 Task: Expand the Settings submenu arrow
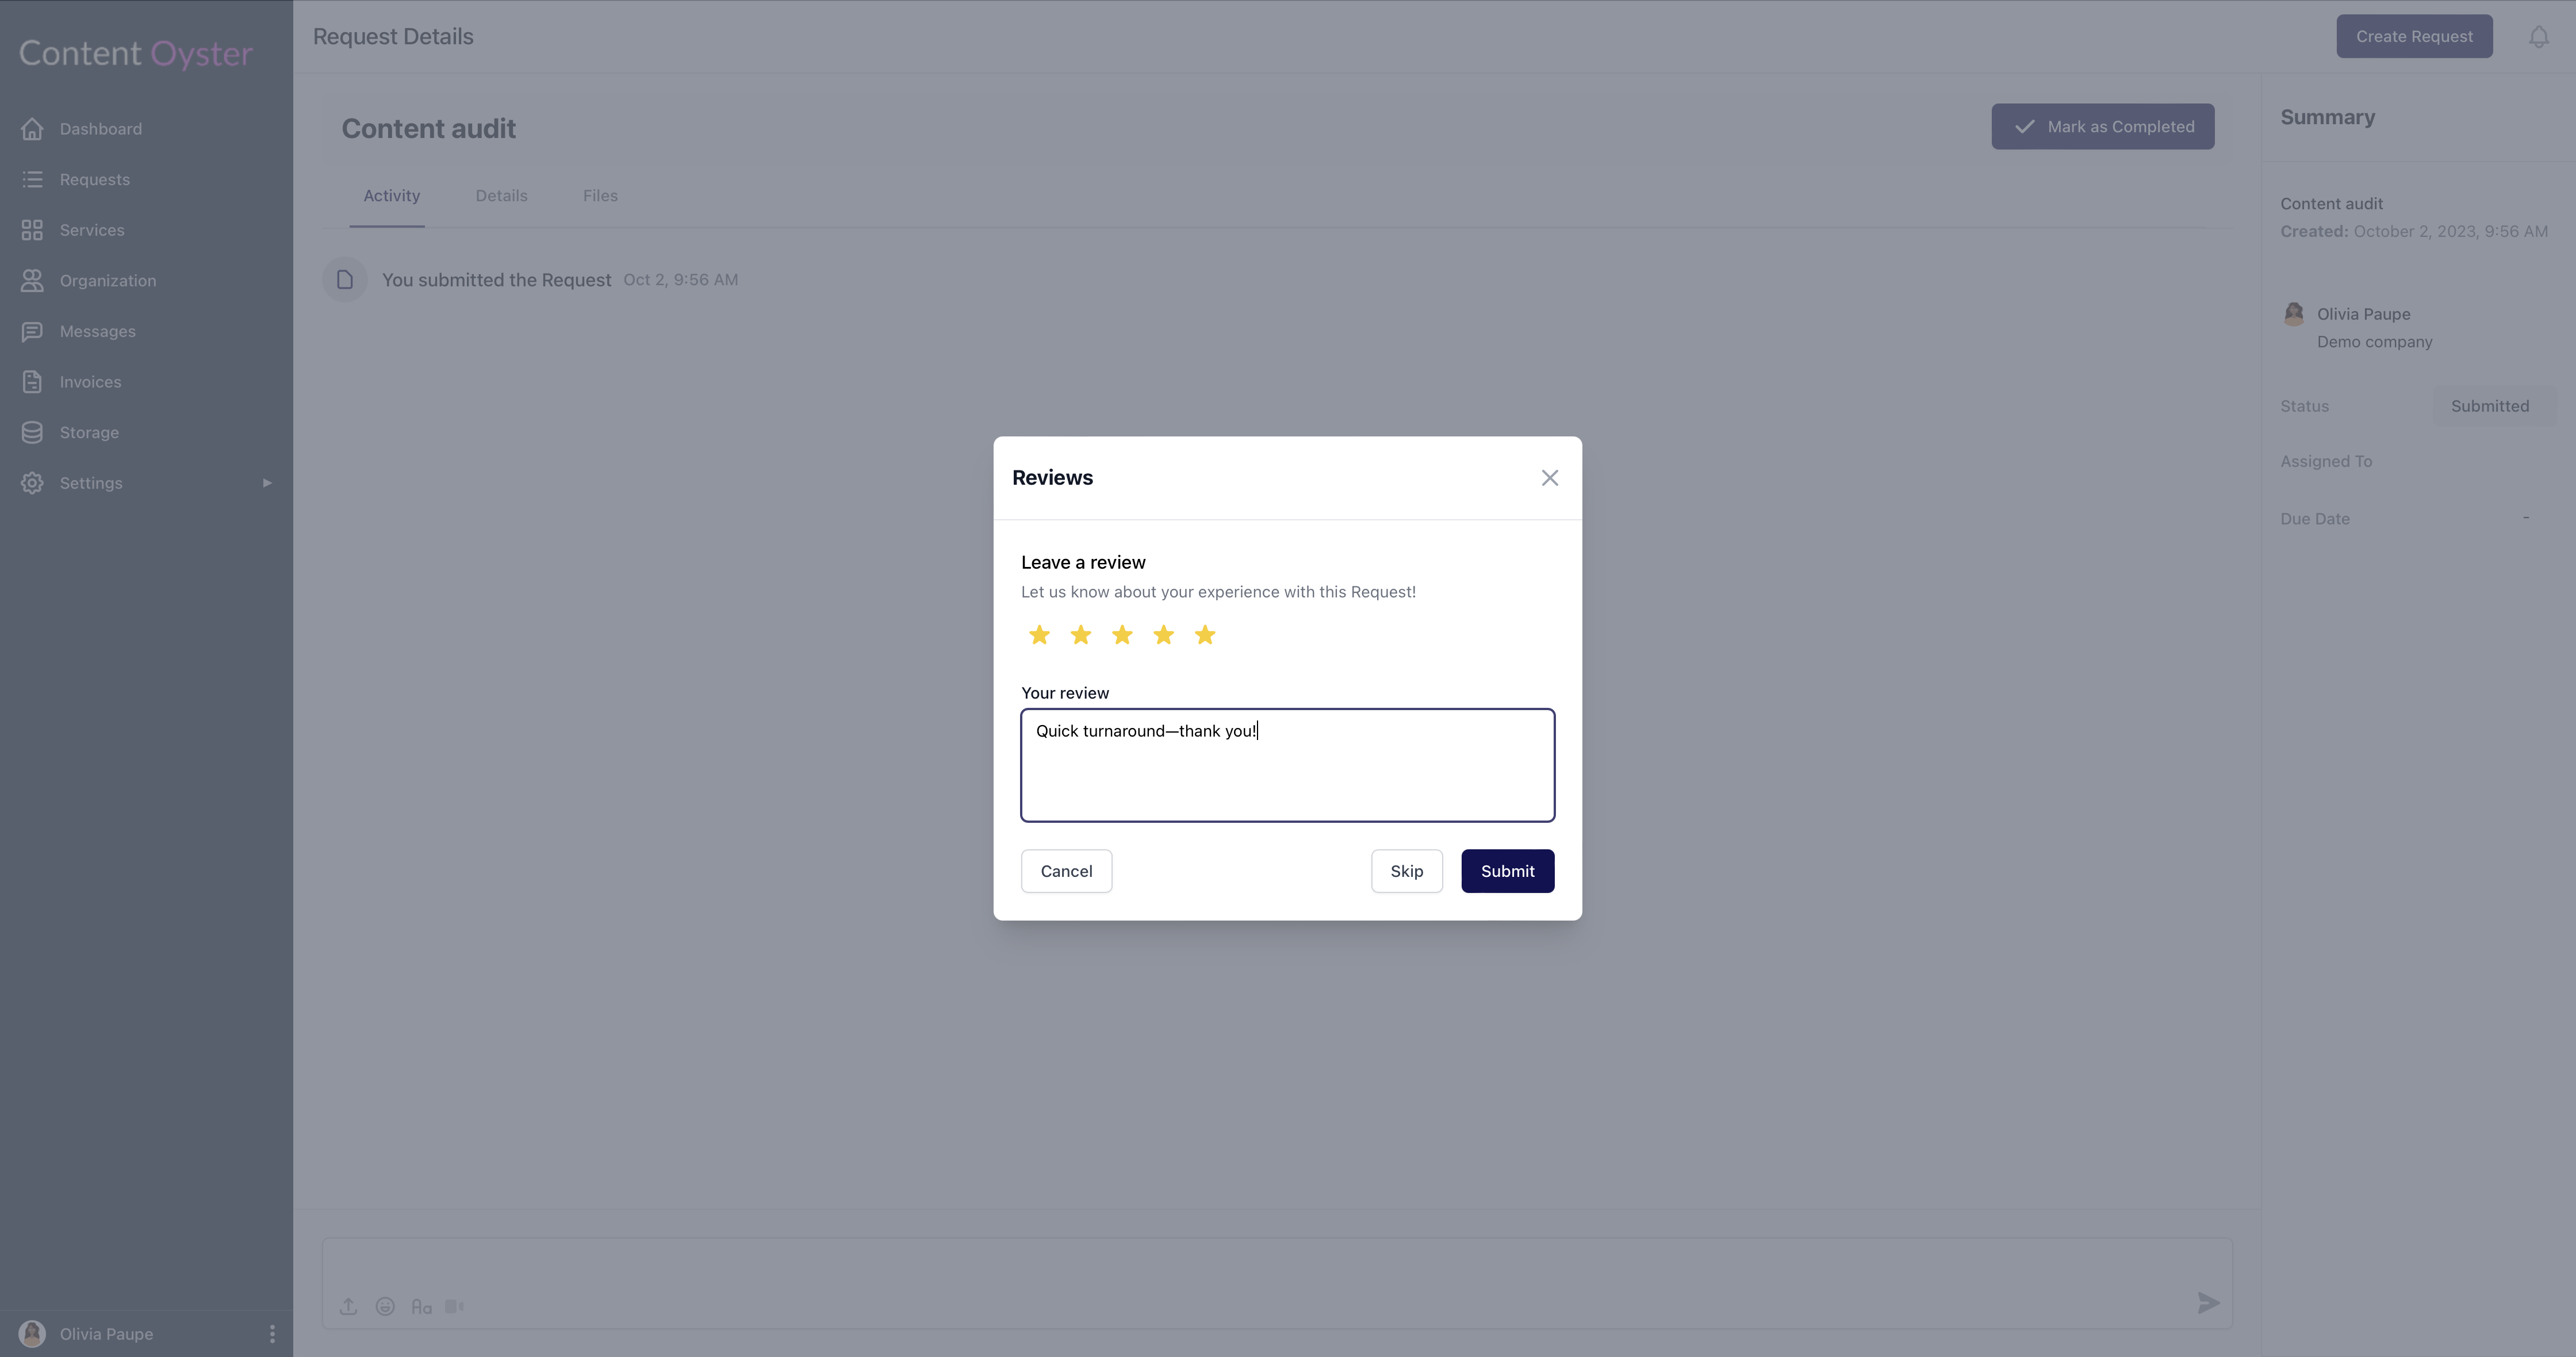point(267,483)
